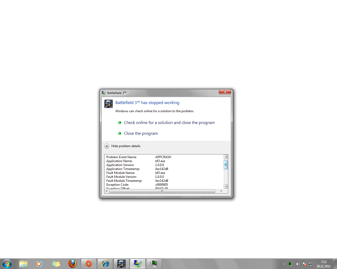
Task: Open the network tray icon
Action: tap(311, 264)
